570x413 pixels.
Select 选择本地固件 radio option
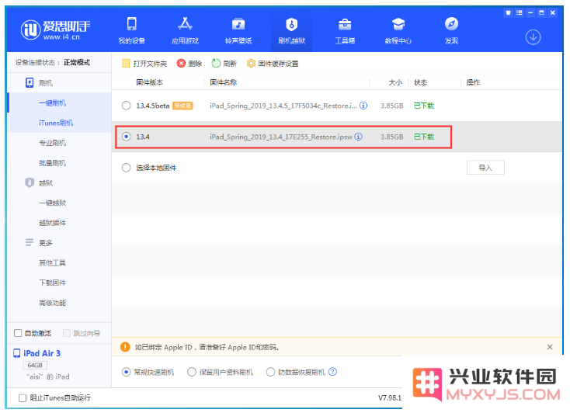click(126, 168)
